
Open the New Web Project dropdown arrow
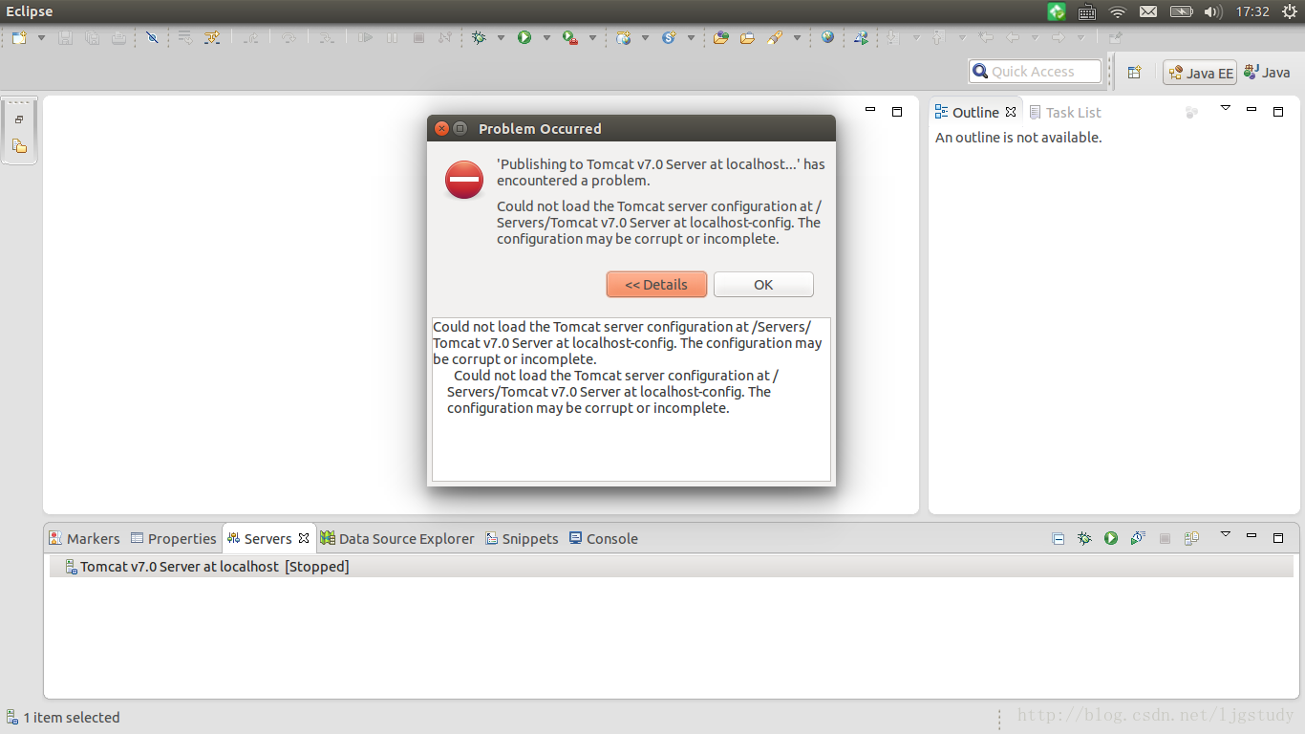click(x=645, y=38)
